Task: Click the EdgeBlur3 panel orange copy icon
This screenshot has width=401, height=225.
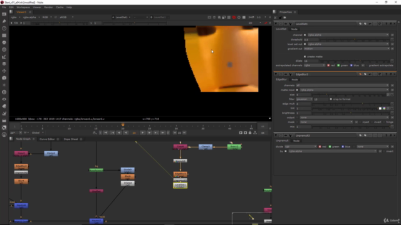Action: 360,74
